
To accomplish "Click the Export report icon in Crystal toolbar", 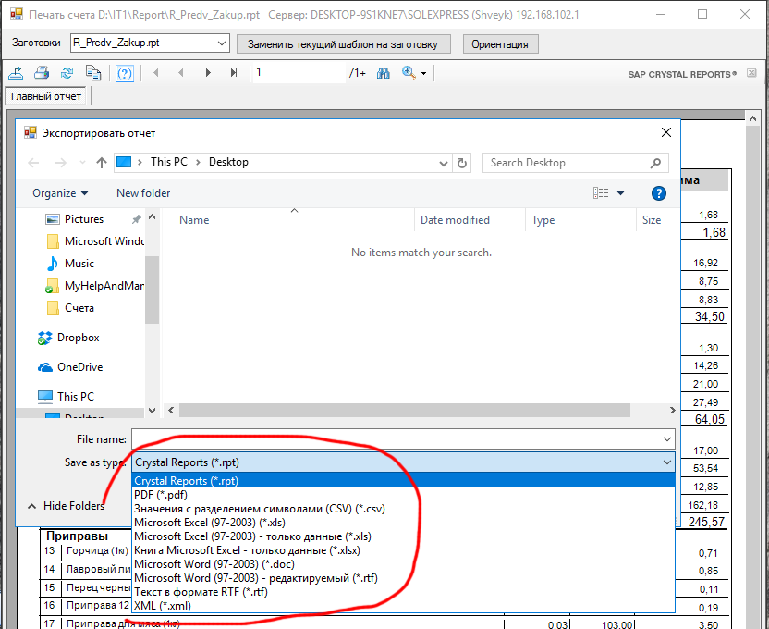I will point(16,73).
